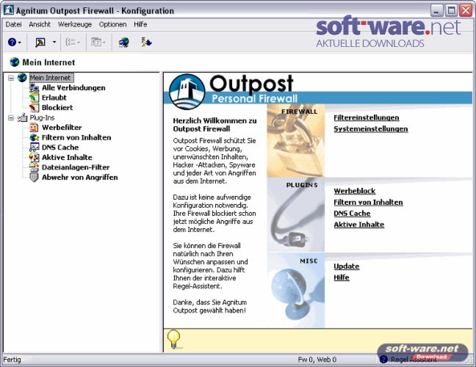Image resolution: width=476 pixels, height=367 pixels.
Task: Open the dropdown arrow beside the help icon
Action: click(20, 43)
